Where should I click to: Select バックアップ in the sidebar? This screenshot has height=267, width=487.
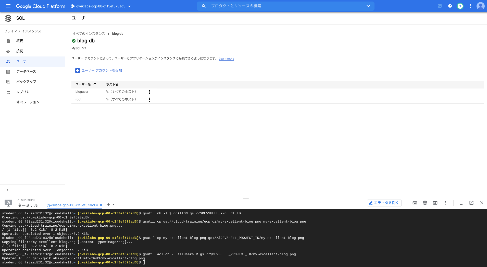coord(26,82)
